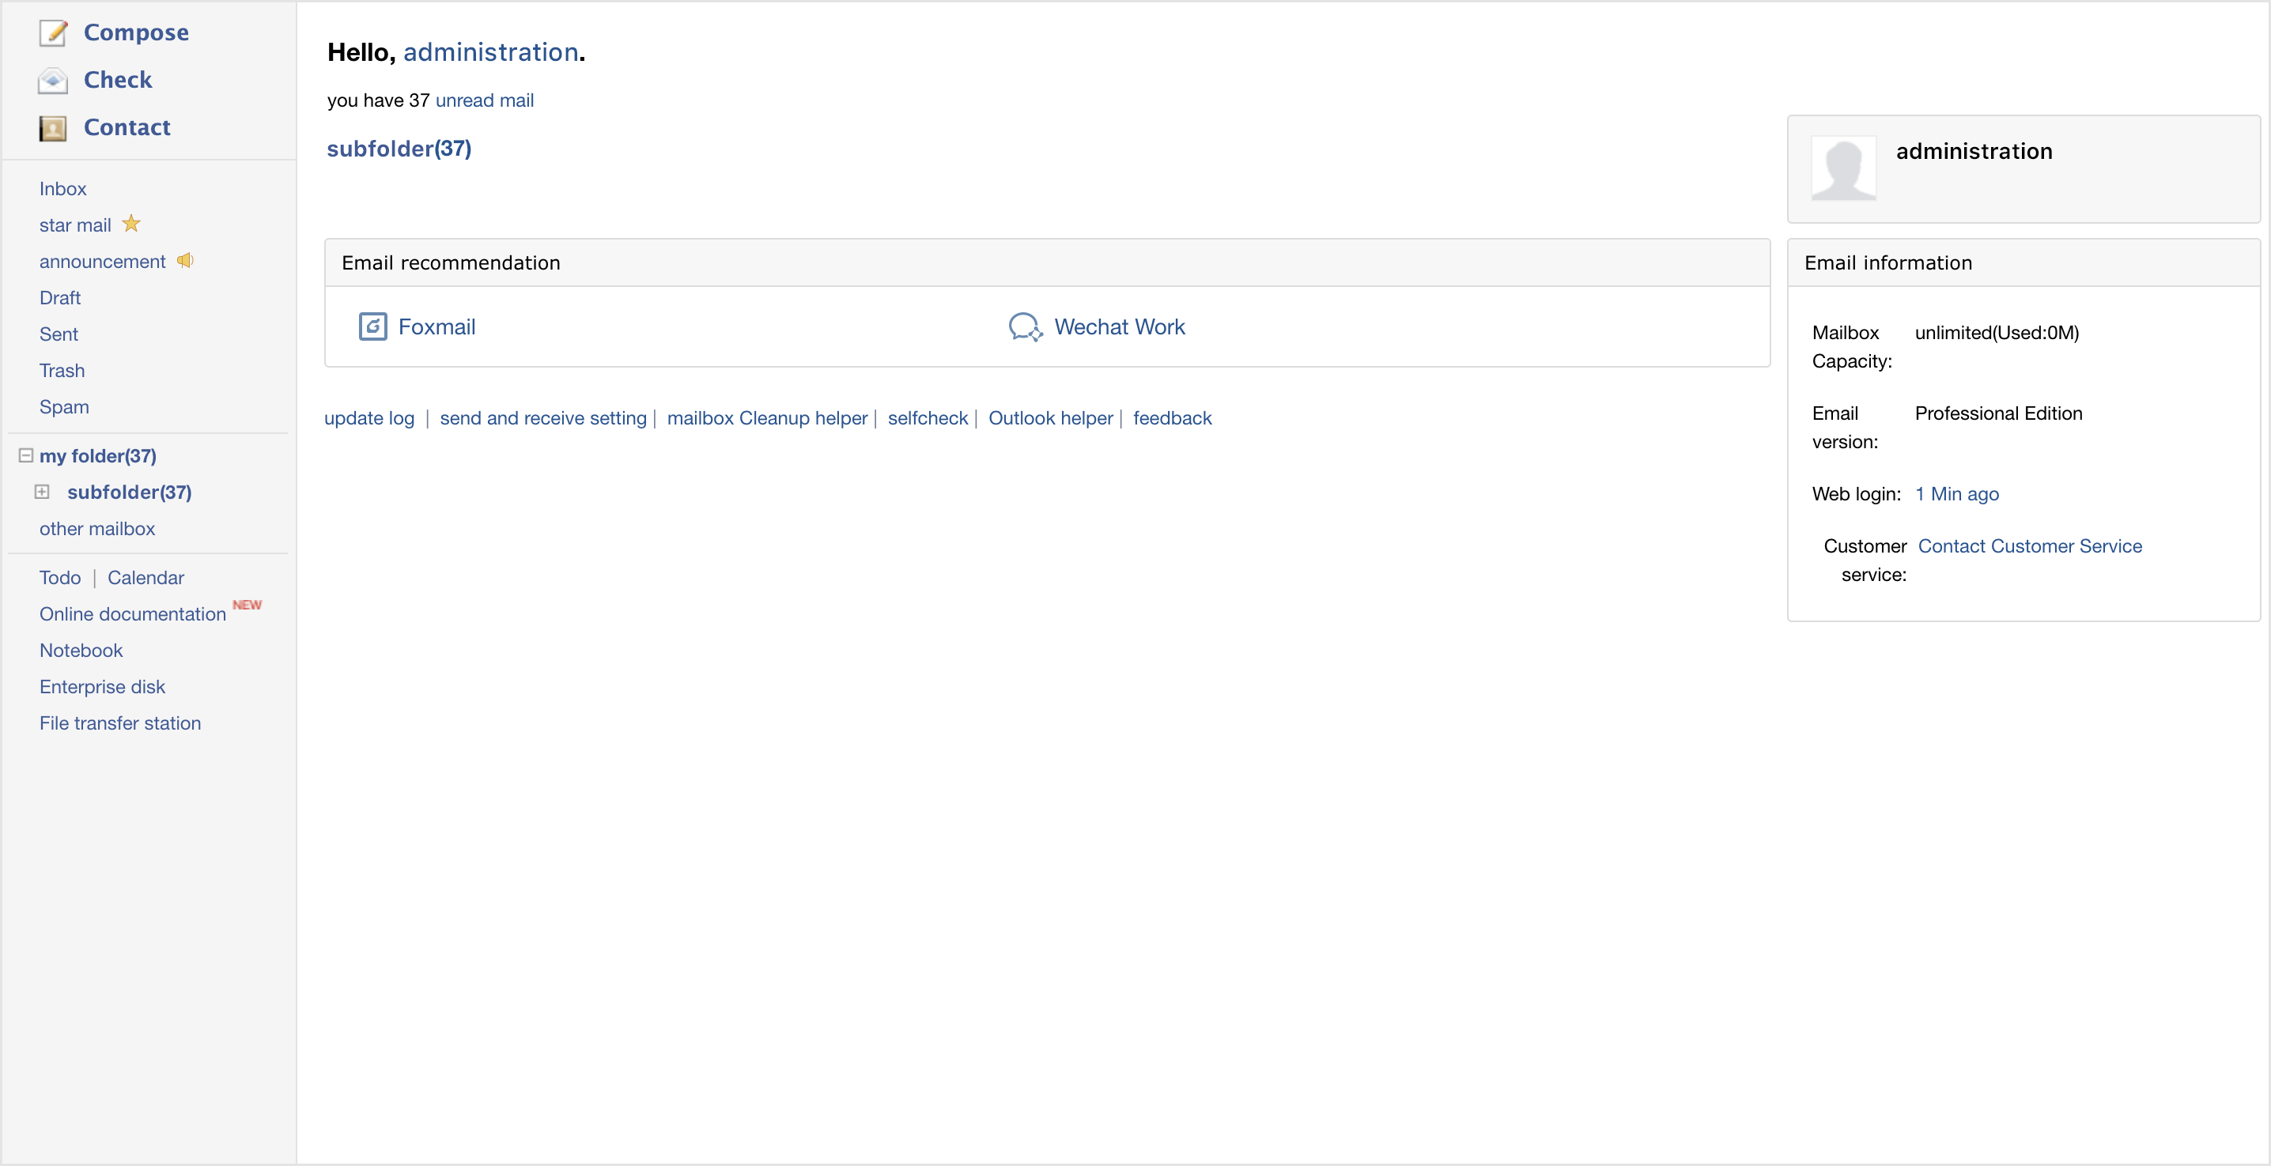This screenshot has height=1166, width=2271.
Task: Click the Compose icon to write email
Action: coord(52,32)
